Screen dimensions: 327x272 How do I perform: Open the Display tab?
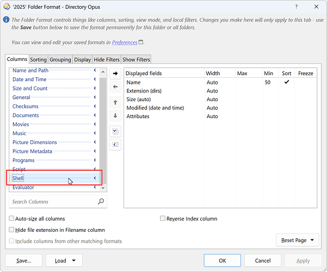[x=82, y=59]
